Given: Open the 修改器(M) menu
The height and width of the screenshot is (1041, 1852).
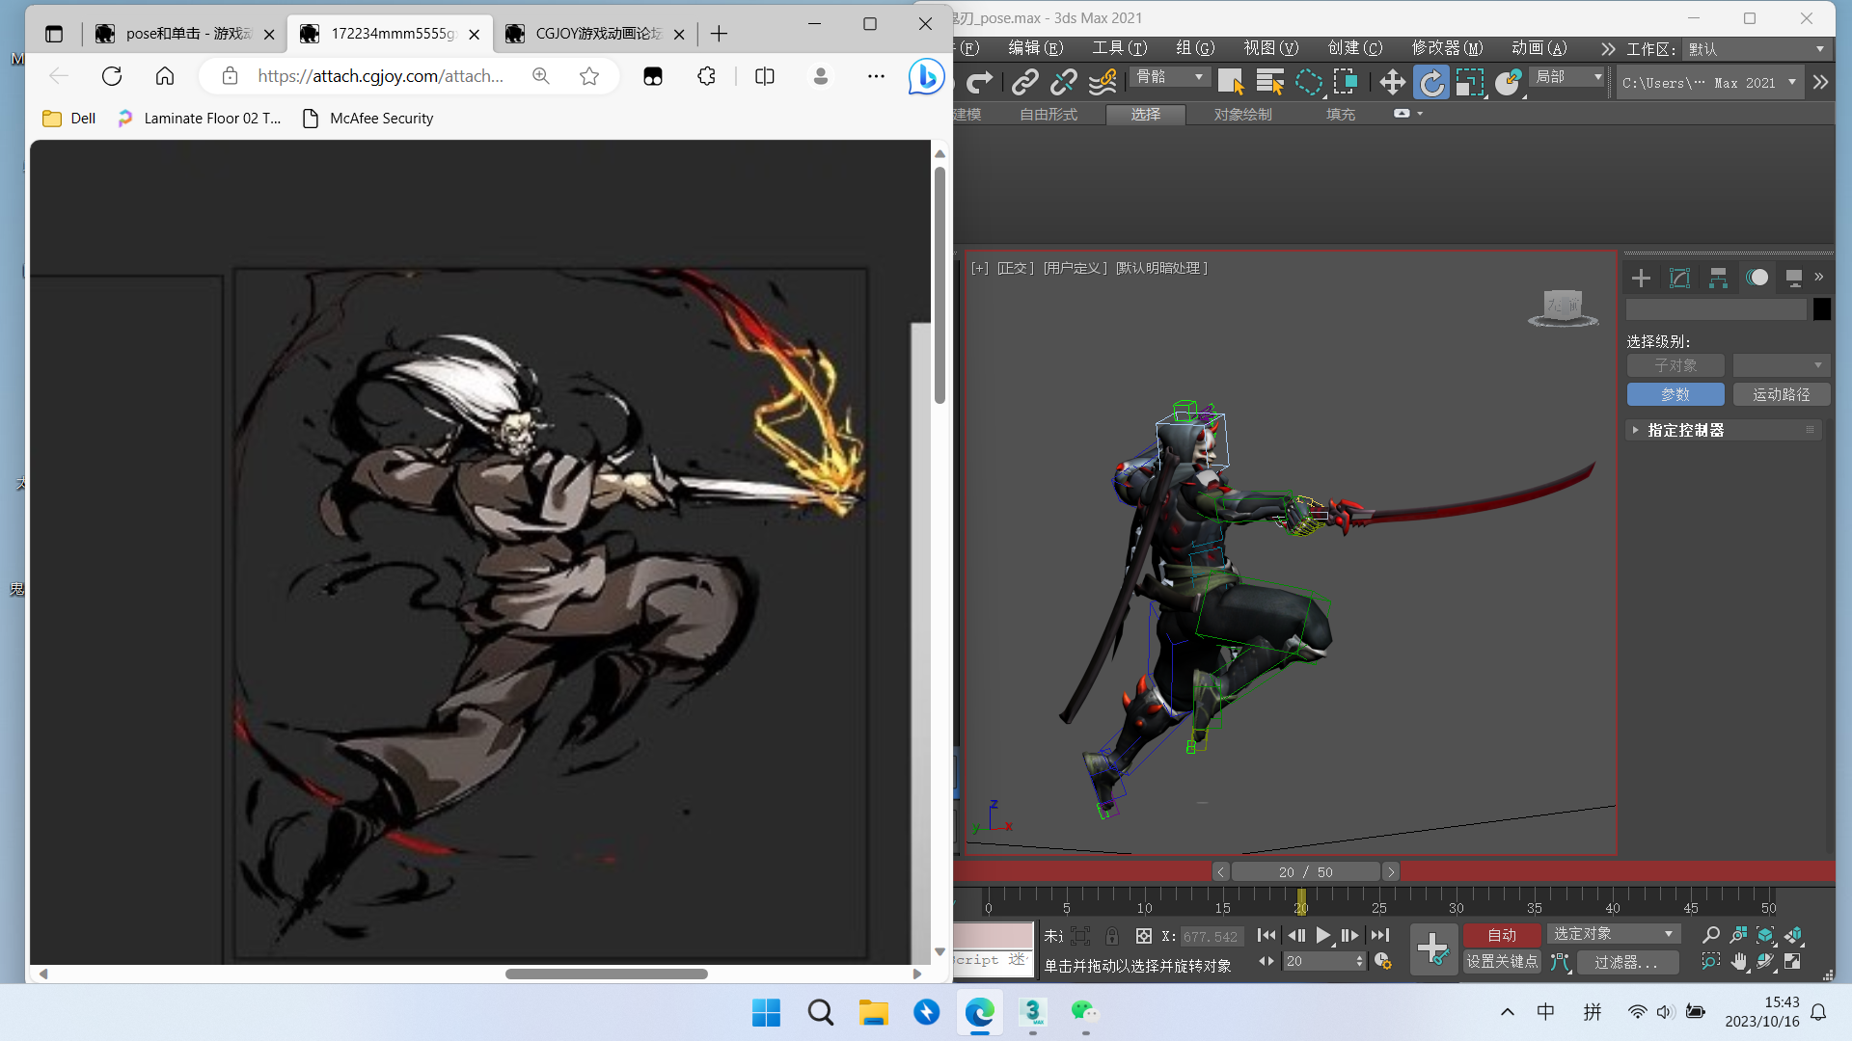Looking at the screenshot, I should 1447,48.
